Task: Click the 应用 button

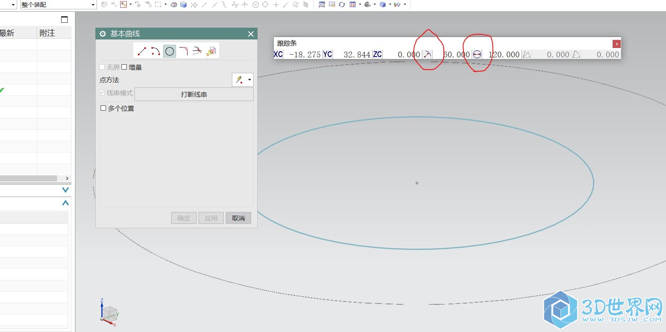Action: click(211, 218)
